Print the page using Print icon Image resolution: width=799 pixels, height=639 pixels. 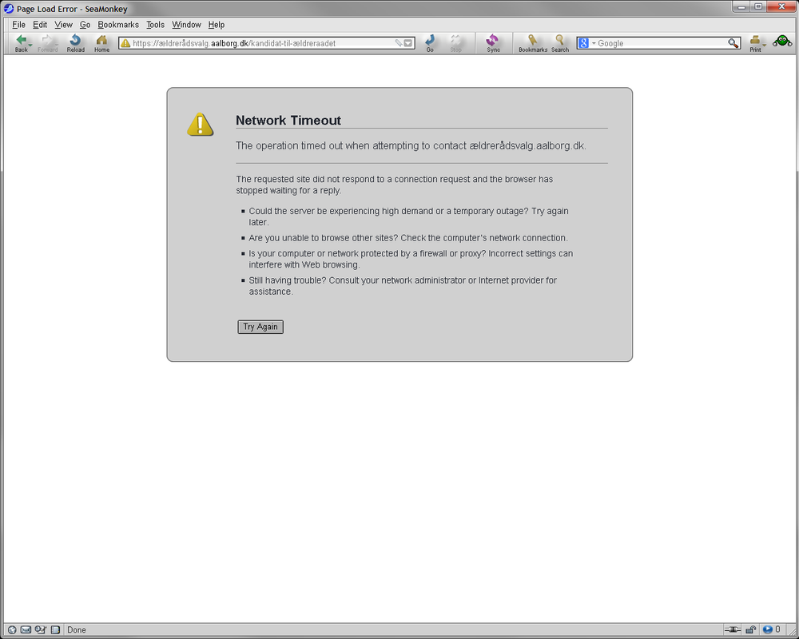tap(755, 43)
